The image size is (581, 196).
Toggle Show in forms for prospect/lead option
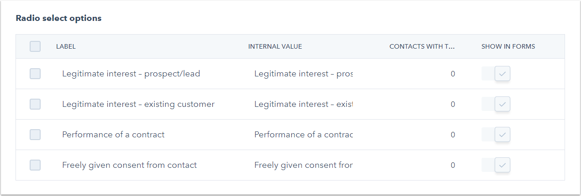point(496,74)
